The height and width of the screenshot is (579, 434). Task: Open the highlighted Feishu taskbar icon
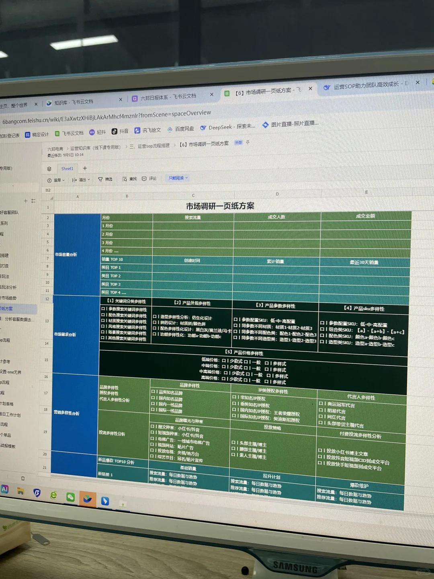pyautogui.click(x=87, y=499)
